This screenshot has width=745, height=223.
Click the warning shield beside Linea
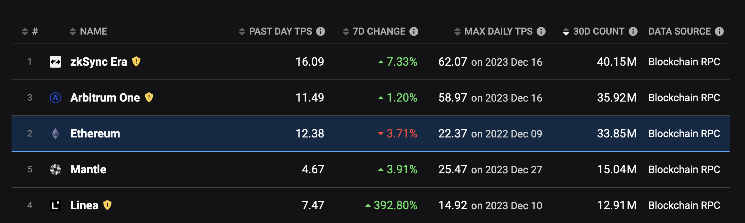coord(107,205)
